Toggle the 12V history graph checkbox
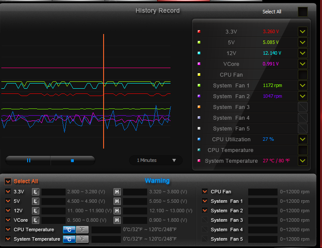The height and width of the screenshot is (248, 322). (303, 53)
